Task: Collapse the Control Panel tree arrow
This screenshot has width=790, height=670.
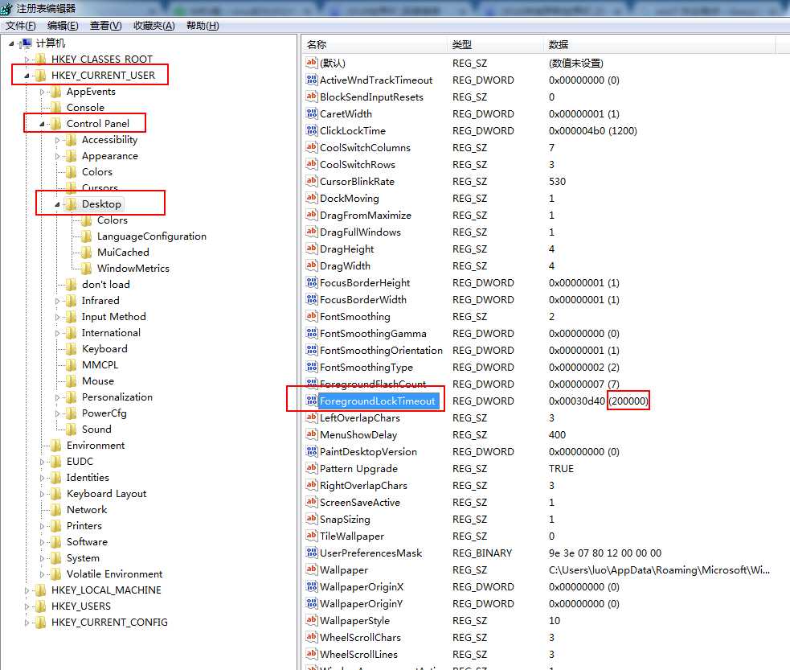Action: tap(43, 124)
